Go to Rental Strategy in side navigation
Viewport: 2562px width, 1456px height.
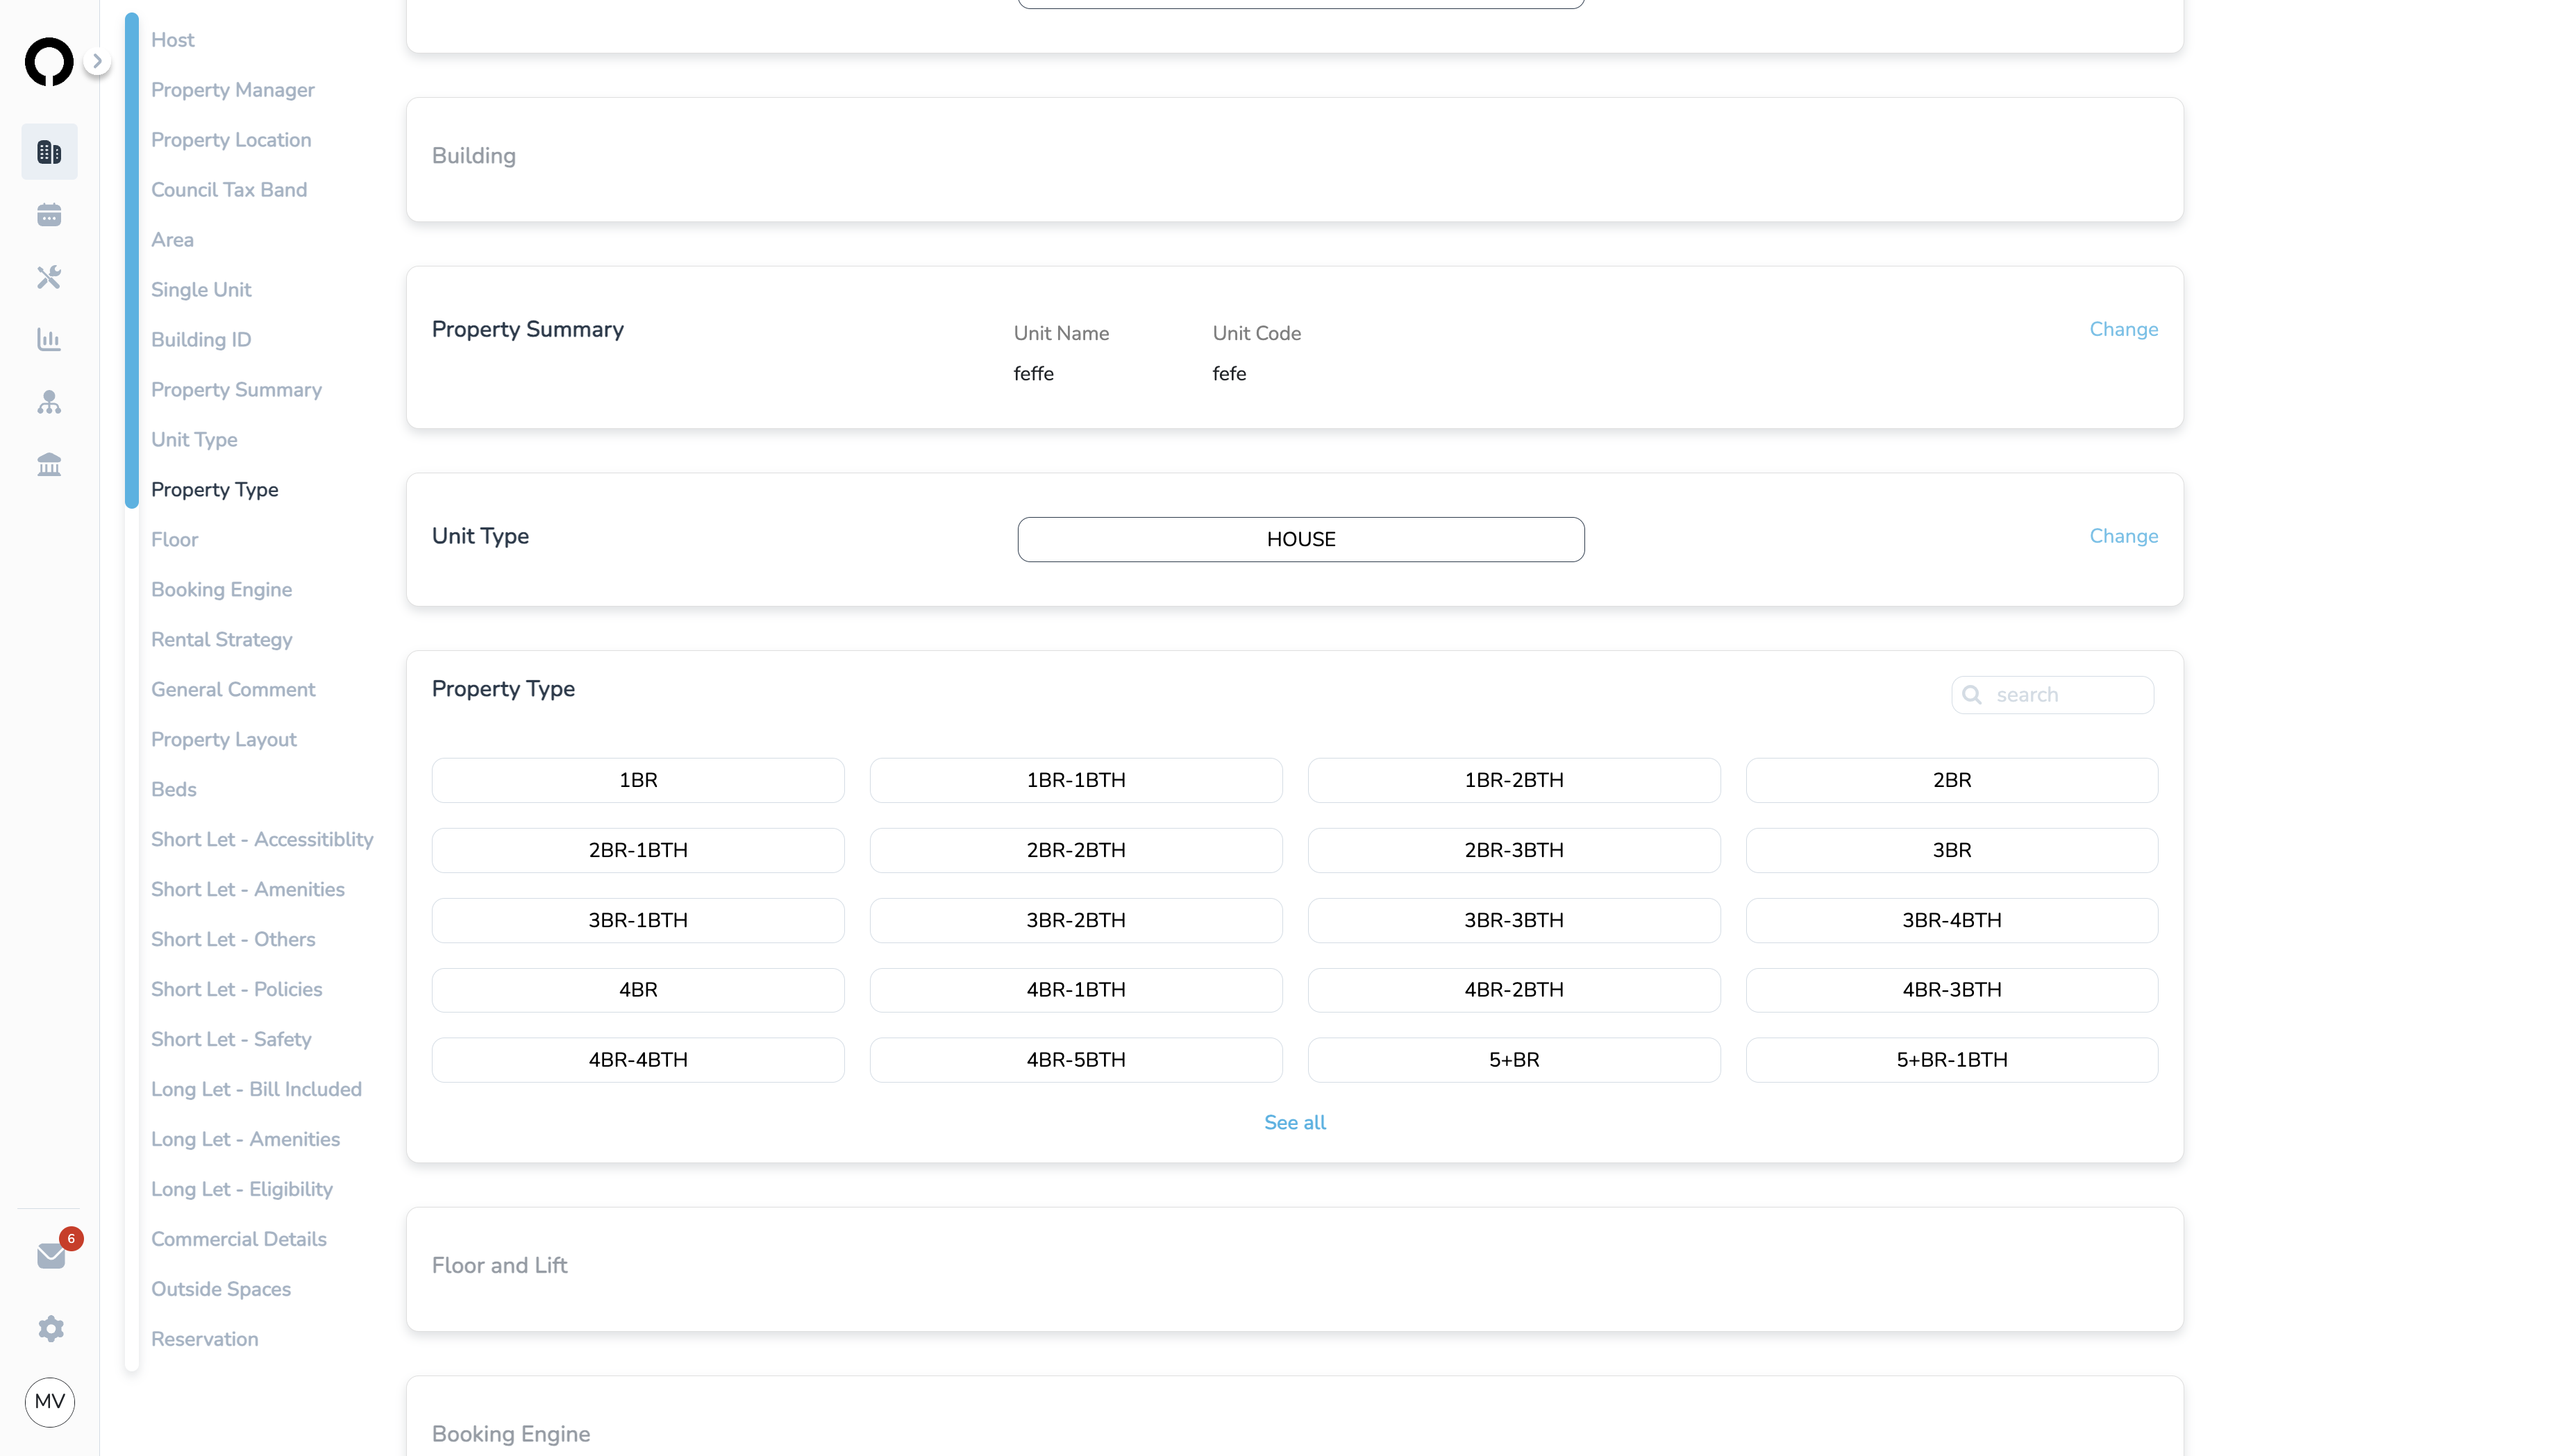click(221, 640)
